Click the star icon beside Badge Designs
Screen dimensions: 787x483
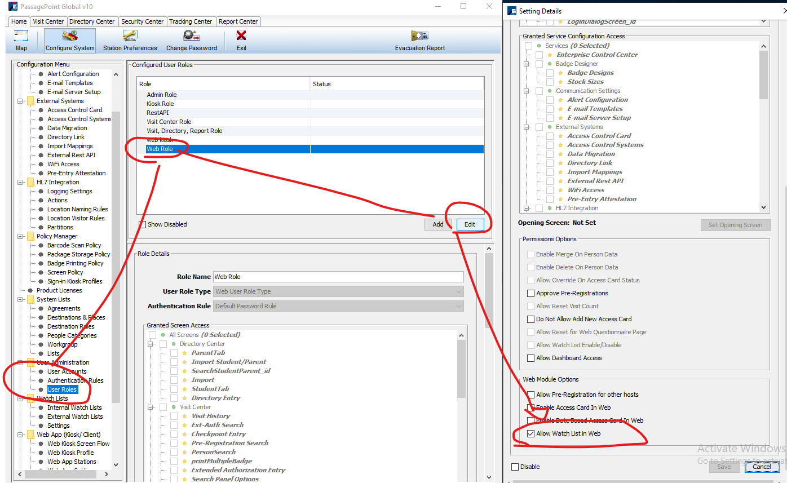tap(561, 73)
